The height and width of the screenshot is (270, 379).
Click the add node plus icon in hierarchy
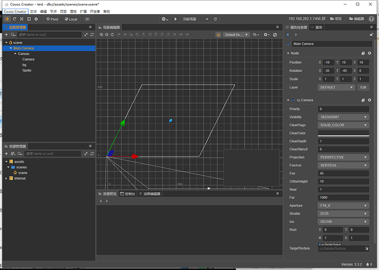(x=6, y=35)
